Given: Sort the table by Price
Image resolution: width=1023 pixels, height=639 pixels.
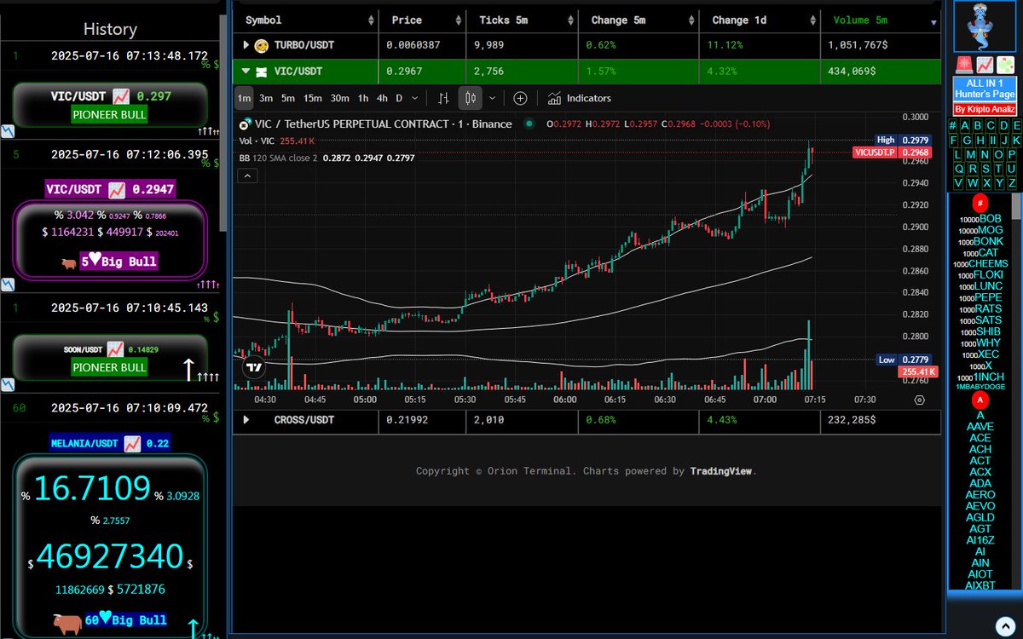Looking at the screenshot, I should click(422, 20).
